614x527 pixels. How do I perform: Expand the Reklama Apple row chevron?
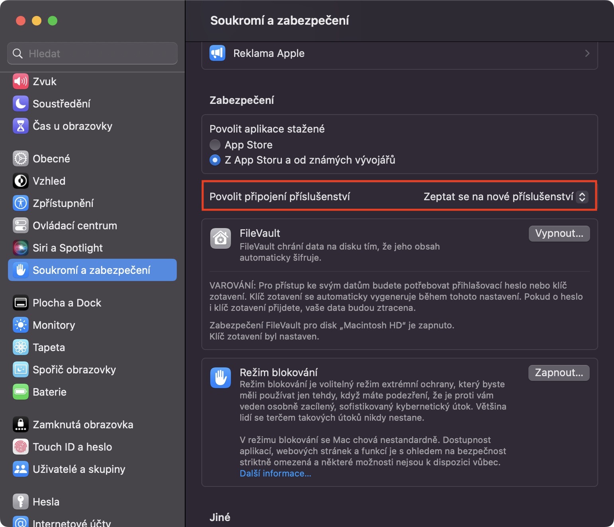pyautogui.click(x=587, y=53)
